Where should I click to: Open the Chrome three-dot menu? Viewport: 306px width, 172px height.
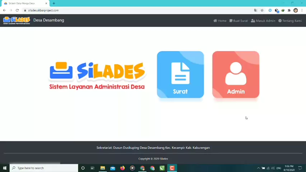(x=302, y=10)
